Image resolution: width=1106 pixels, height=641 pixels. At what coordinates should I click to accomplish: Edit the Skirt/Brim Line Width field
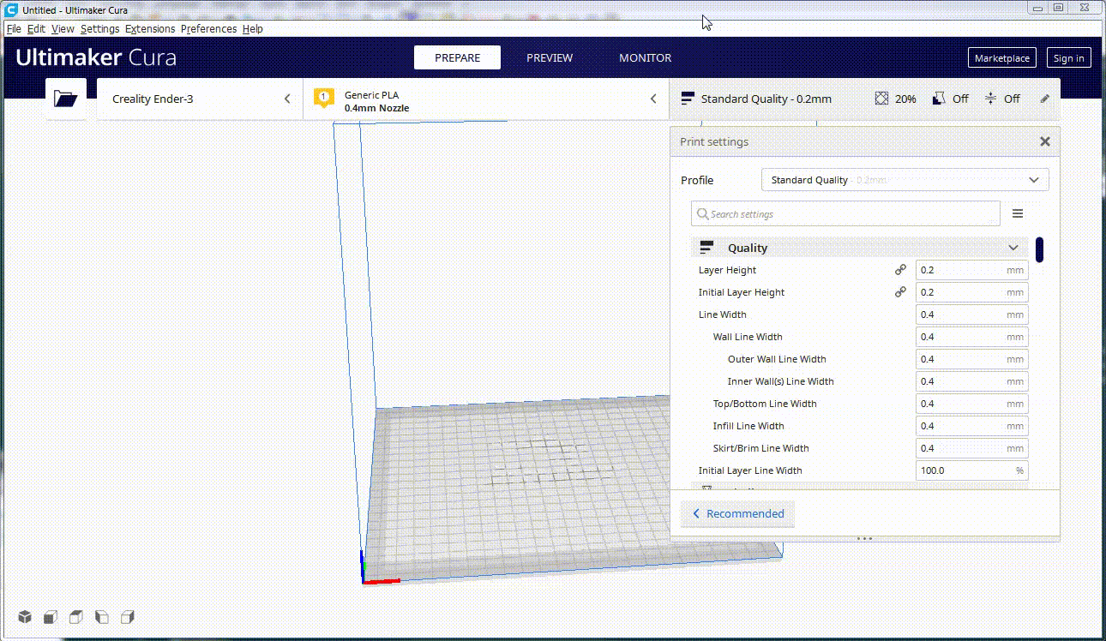click(x=971, y=448)
